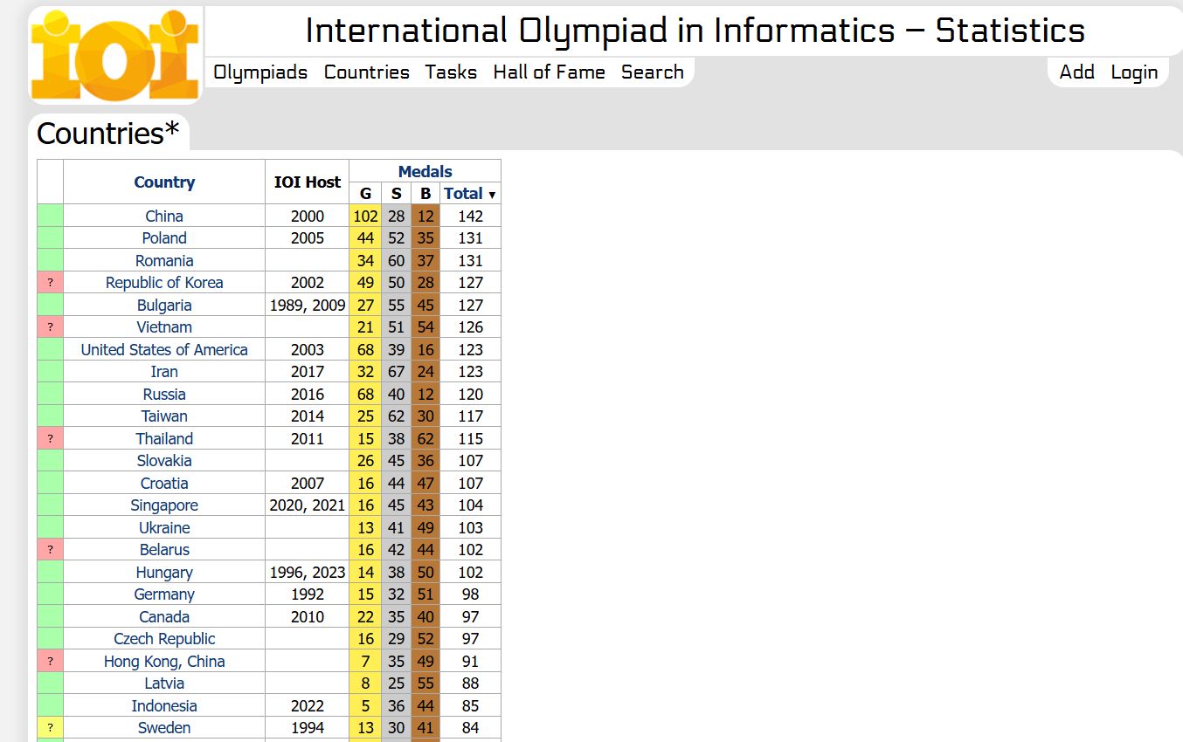
Task: Open the Belarus country link
Action: pyautogui.click(x=164, y=550)
